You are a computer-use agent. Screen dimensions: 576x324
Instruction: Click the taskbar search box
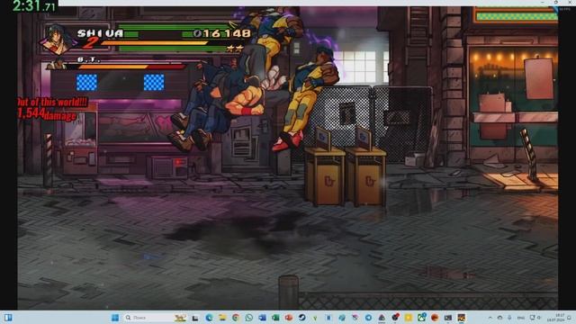[154, 318]
